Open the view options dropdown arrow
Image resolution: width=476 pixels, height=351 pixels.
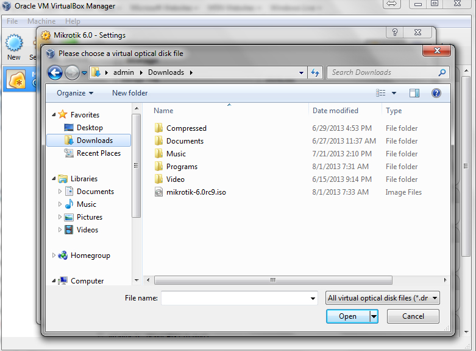point(394,93)
